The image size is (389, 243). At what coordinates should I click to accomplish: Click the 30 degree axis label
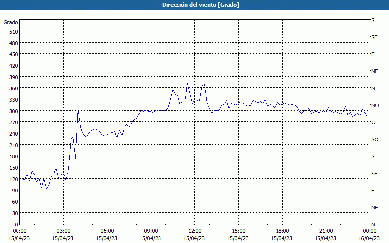click(15, 213)
